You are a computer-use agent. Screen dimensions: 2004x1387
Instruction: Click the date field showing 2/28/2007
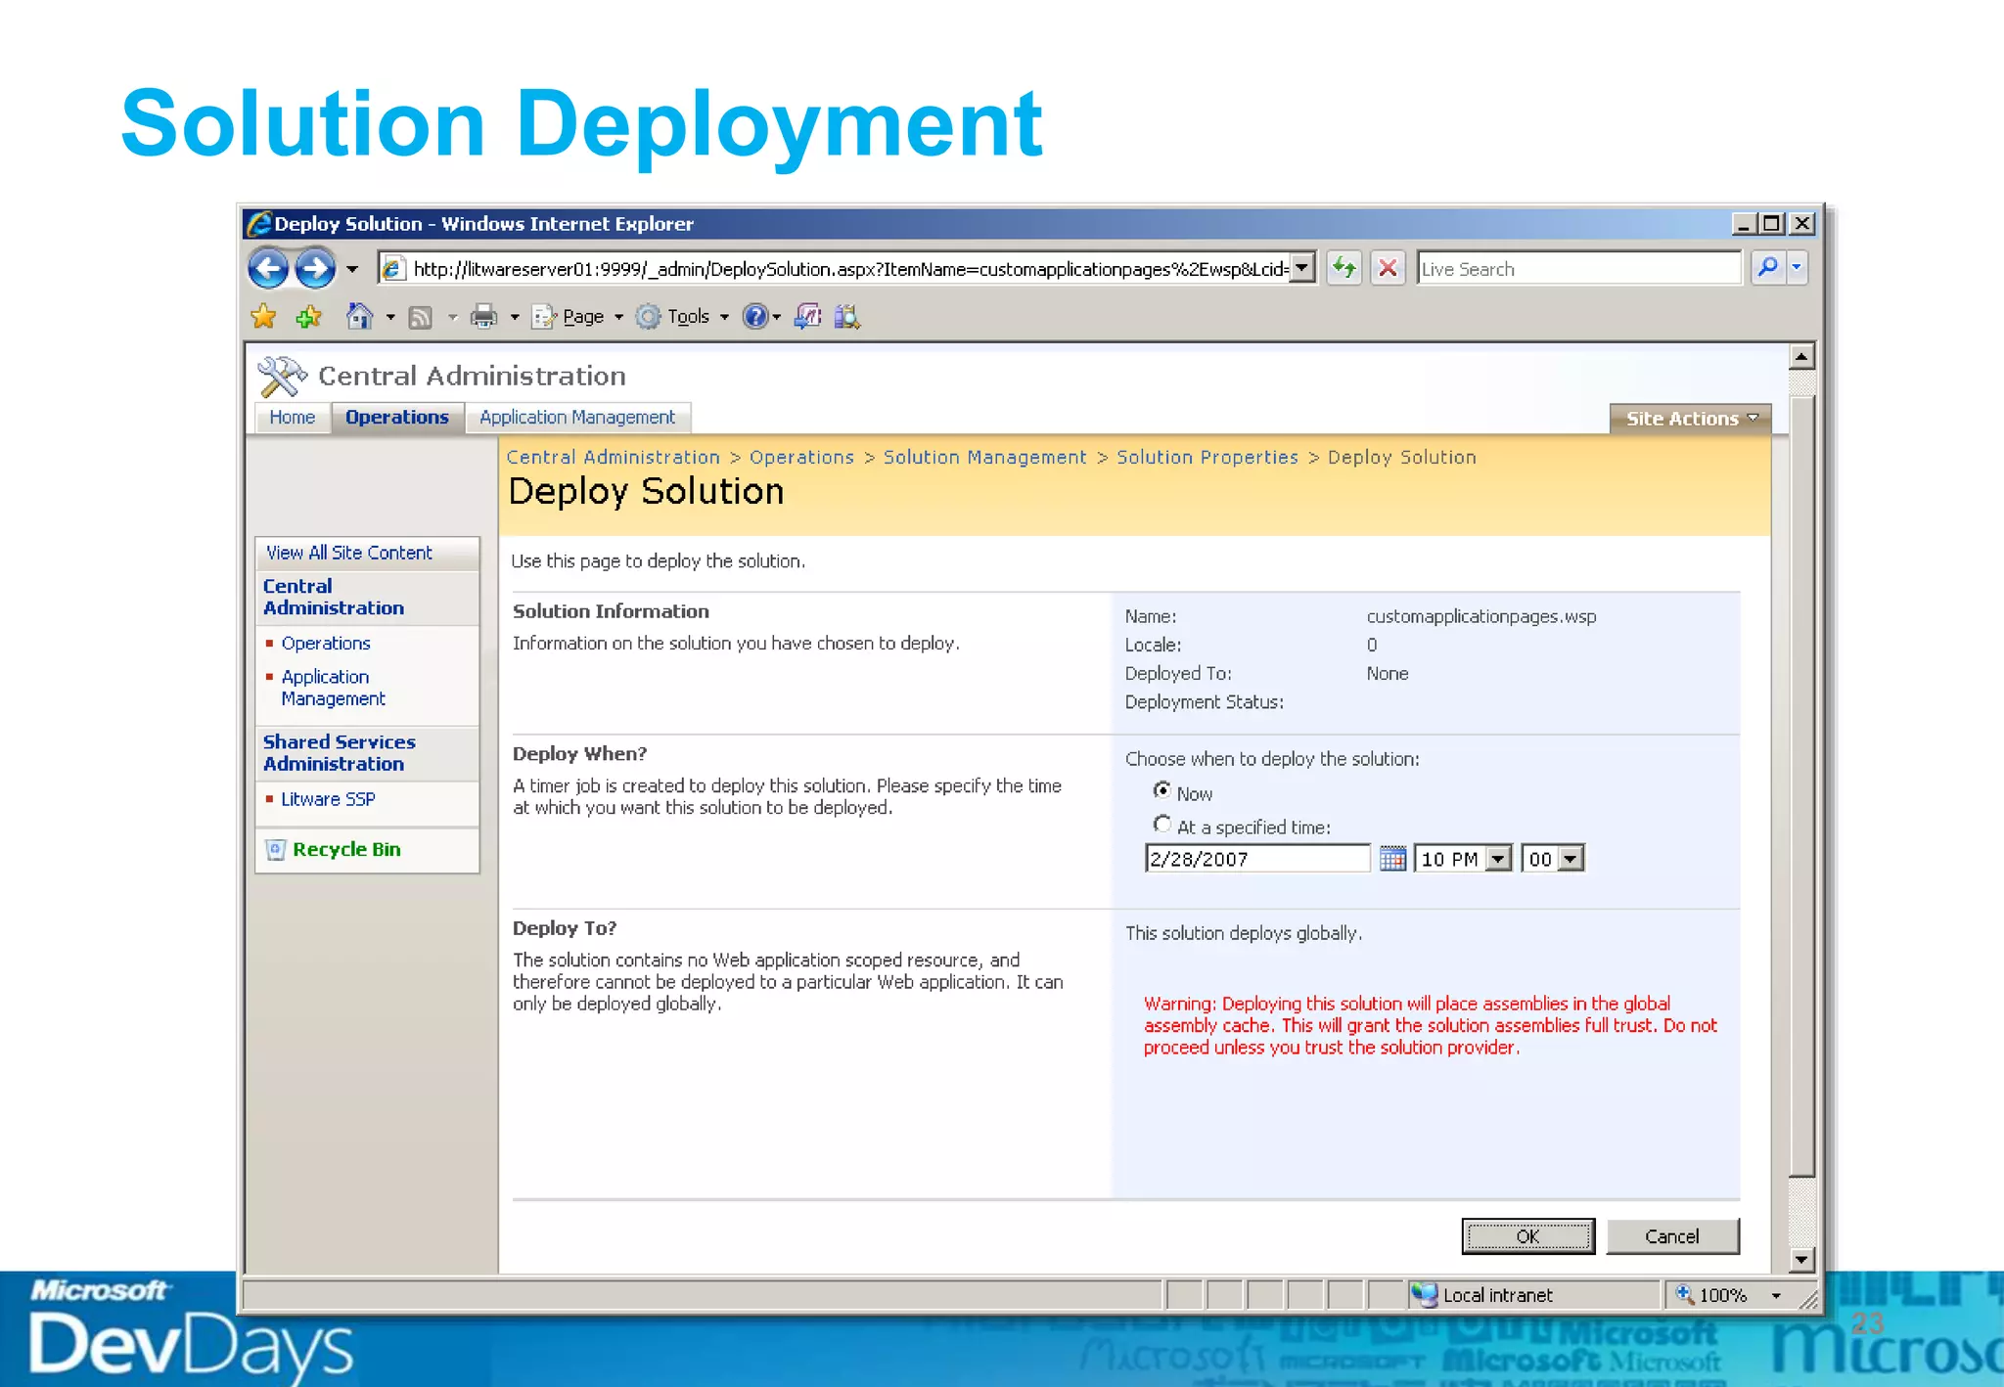tap(1256, 859)
